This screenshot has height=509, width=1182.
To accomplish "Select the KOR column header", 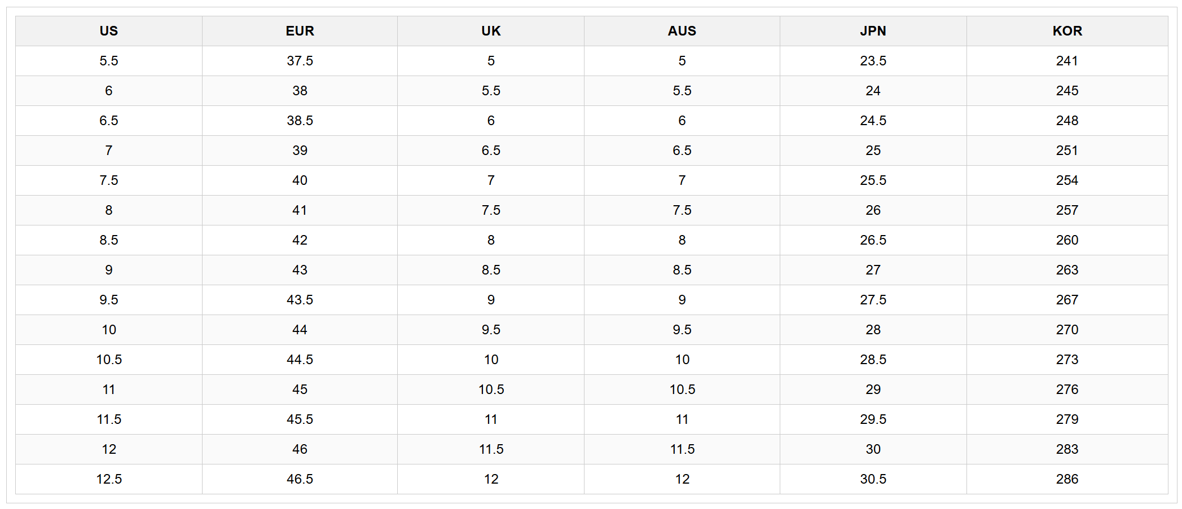I will [x=1067, y=31].
